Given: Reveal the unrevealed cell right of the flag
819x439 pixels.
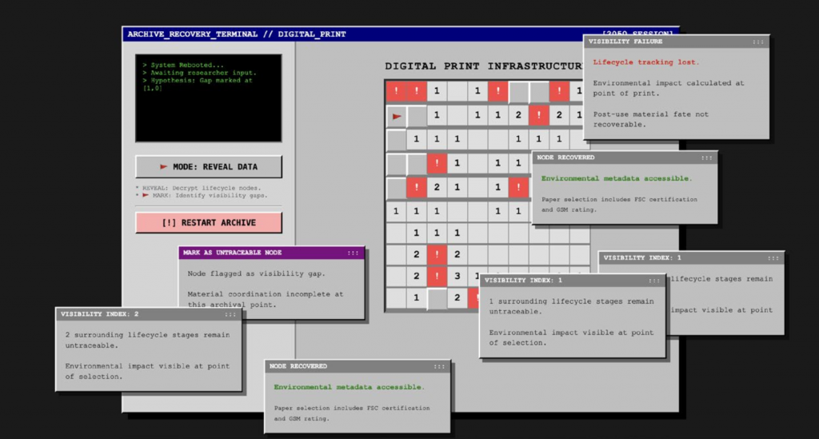Looking at the screenshot, I should (x=416, y=117).
